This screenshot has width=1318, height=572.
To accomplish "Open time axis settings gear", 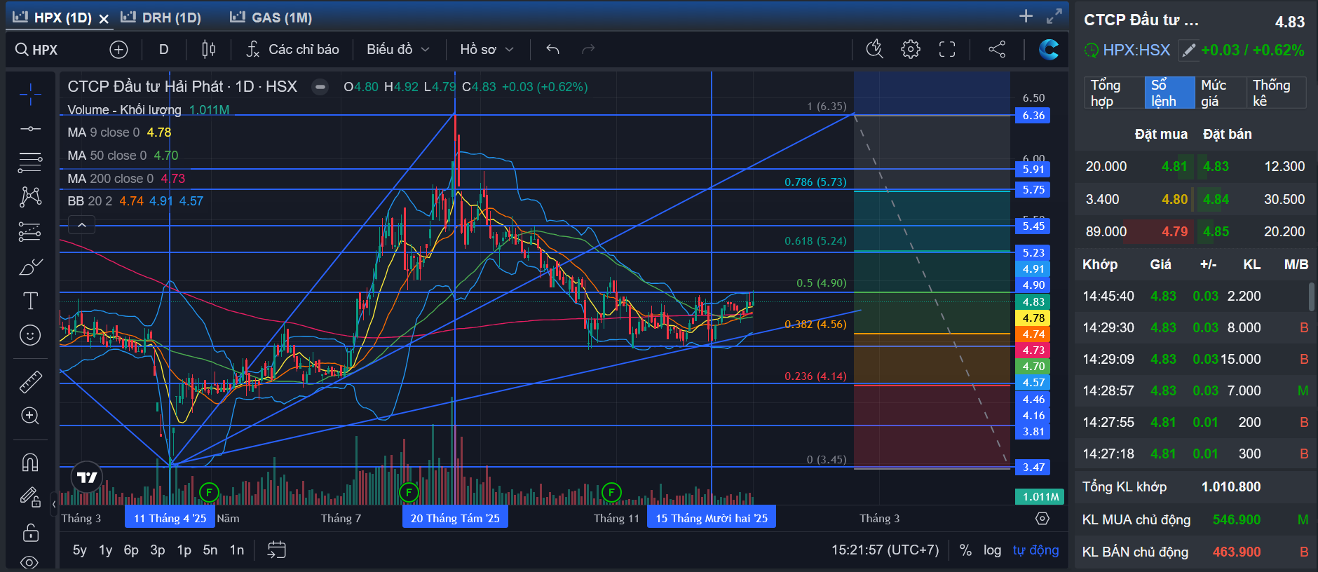I will [x=1042, y=518].
